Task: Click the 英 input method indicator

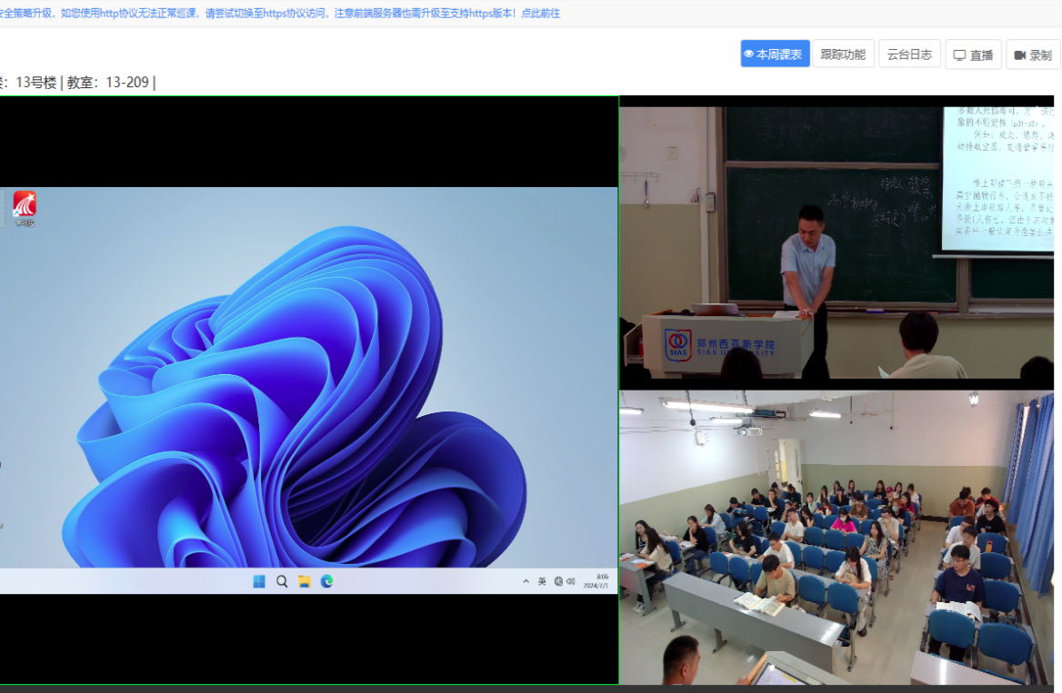Action: [x=542, y=581]
